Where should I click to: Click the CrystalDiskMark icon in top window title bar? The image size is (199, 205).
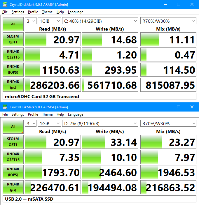[x=5, y=4]
